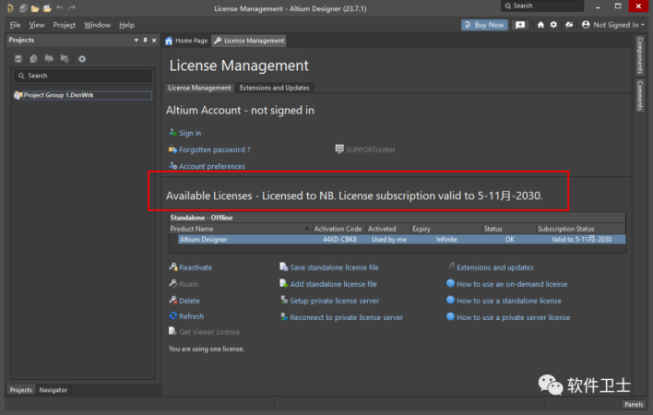Click the feedback speech bubble icon

pos(520,25)
